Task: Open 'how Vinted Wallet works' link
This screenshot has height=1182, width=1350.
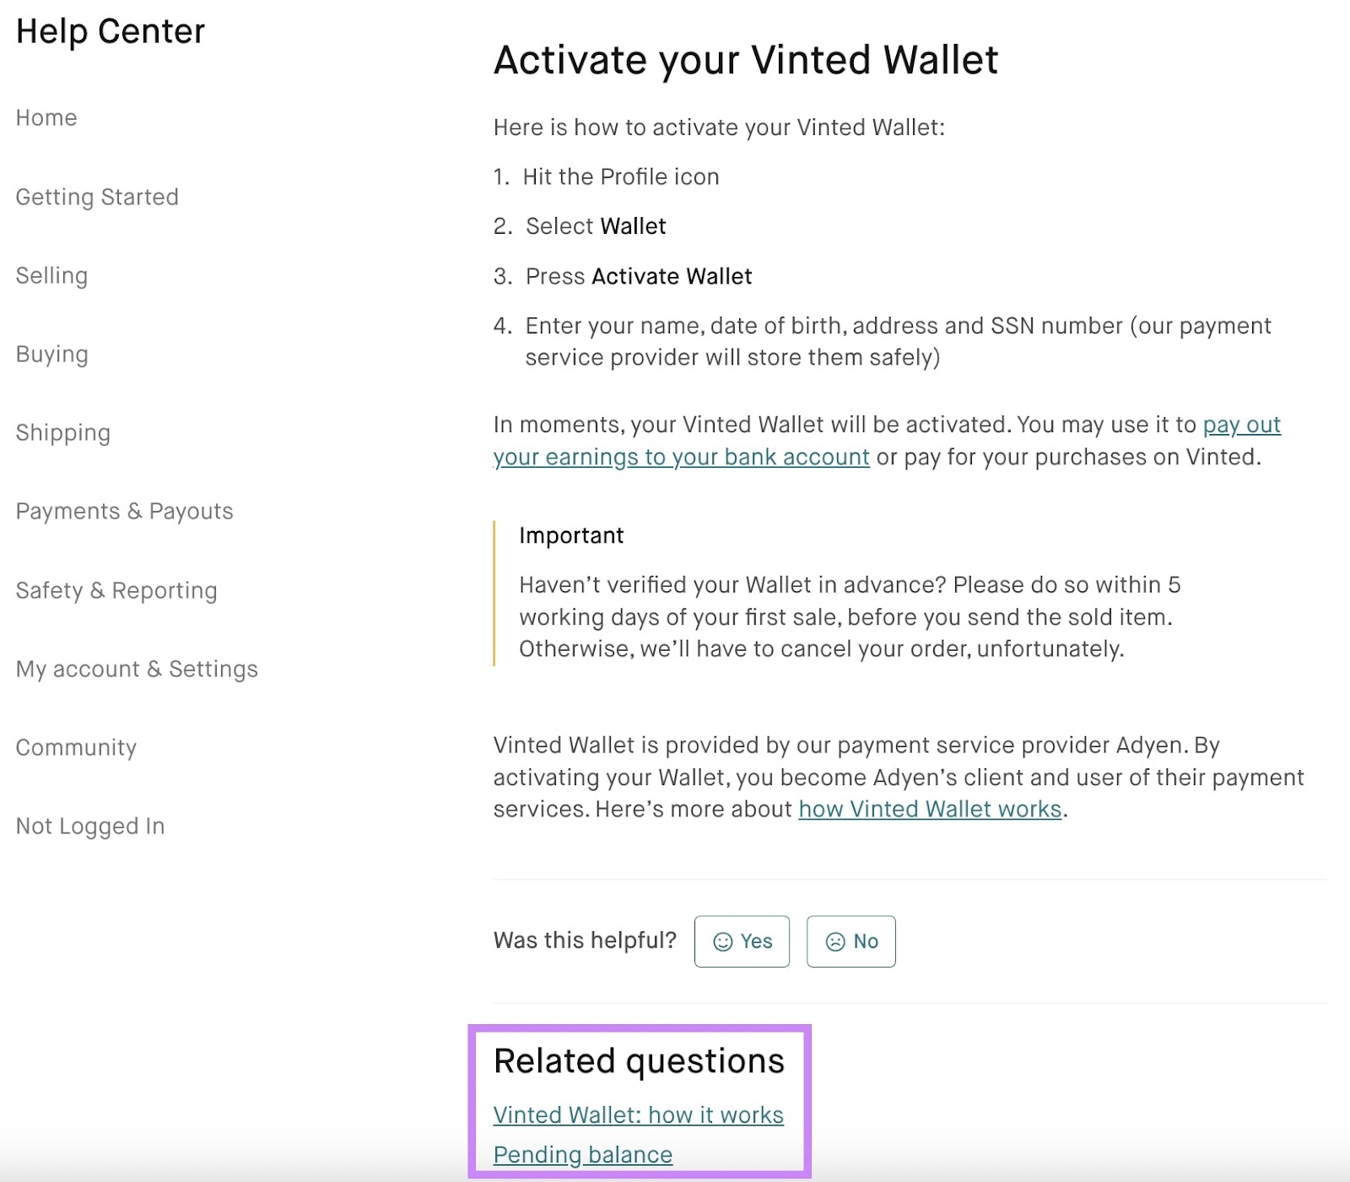Action: click(930, 809)
